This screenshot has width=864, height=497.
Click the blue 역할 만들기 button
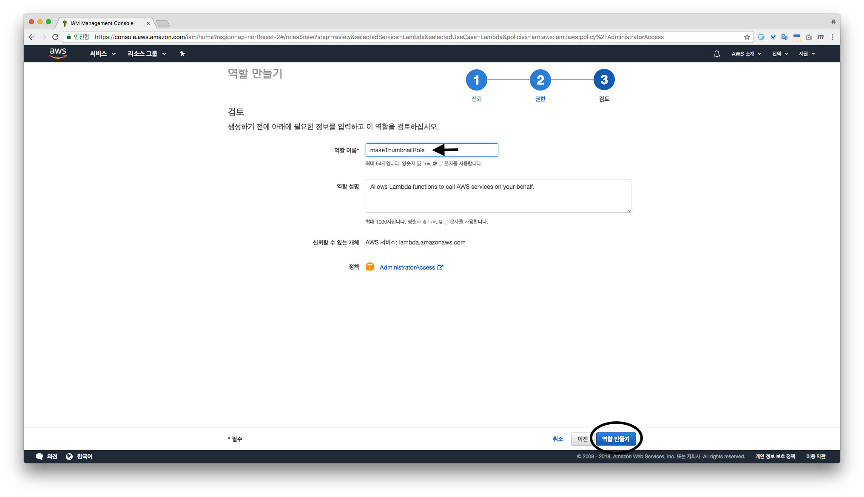tap(615, 439)
